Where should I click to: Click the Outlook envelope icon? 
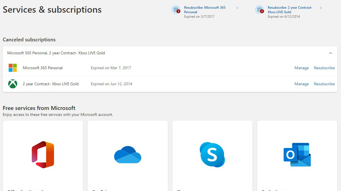pos(297,155)
